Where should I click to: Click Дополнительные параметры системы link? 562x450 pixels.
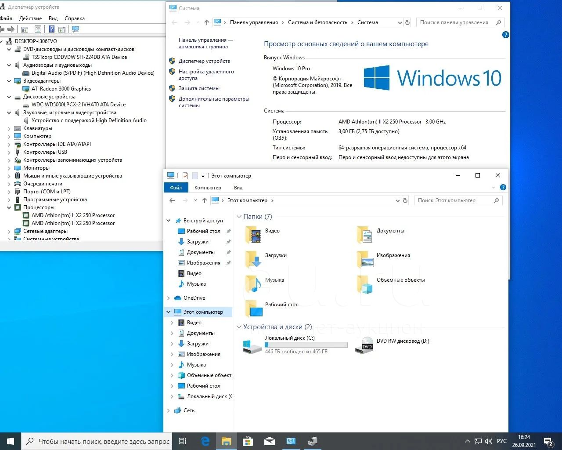click(214, 102)
